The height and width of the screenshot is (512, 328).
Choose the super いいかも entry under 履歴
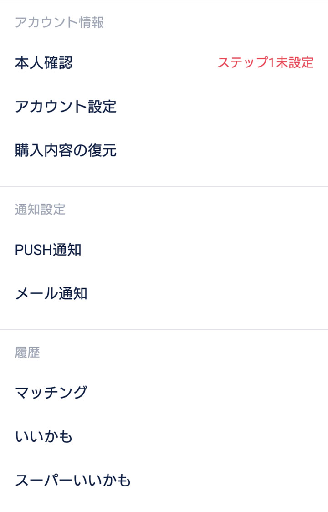[164, 480]
